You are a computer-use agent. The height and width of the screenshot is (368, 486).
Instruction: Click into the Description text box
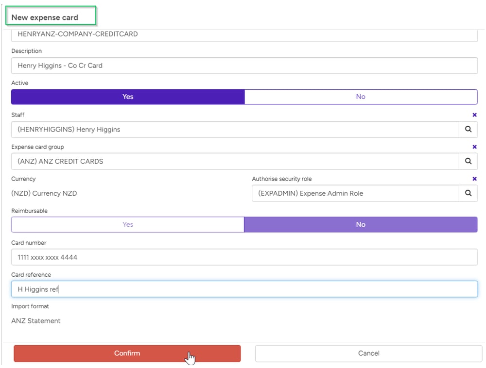[x=244, y=66]
